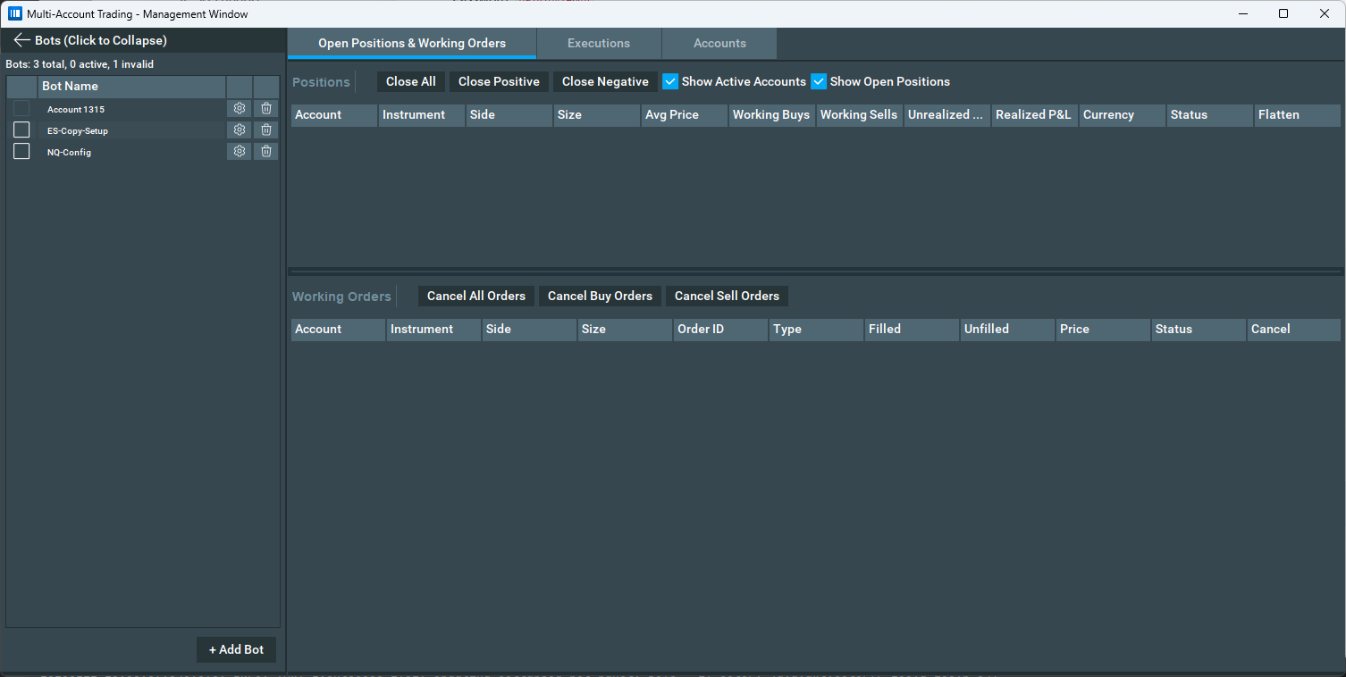Check the activation box for ES-Copy-Setup
The width and height of the screenshot is (1346, 677).
click(21, 130)
